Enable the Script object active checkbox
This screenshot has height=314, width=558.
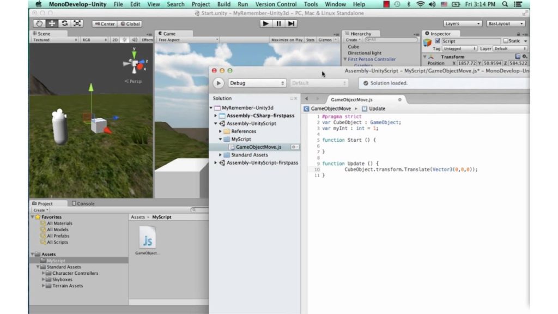click(x=438, y=41)
